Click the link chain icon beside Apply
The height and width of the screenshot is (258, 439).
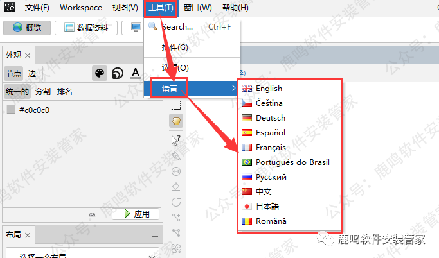click(x=92, y=214)
